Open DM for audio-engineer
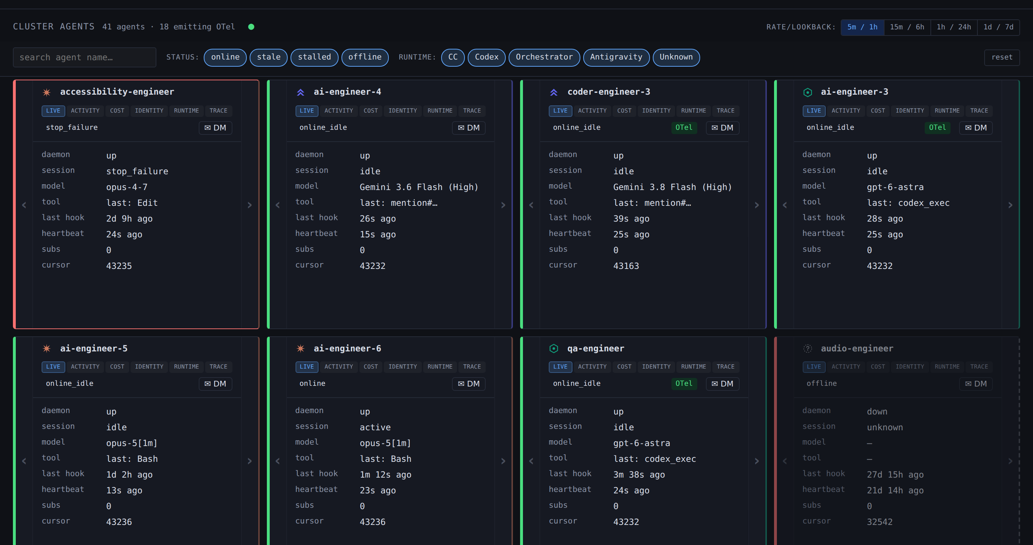The image size is (1033, 545). tap(976, 384)
